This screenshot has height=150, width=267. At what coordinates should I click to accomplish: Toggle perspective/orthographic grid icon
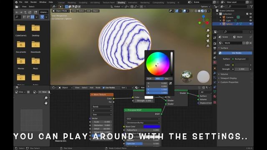click(208, 46)
